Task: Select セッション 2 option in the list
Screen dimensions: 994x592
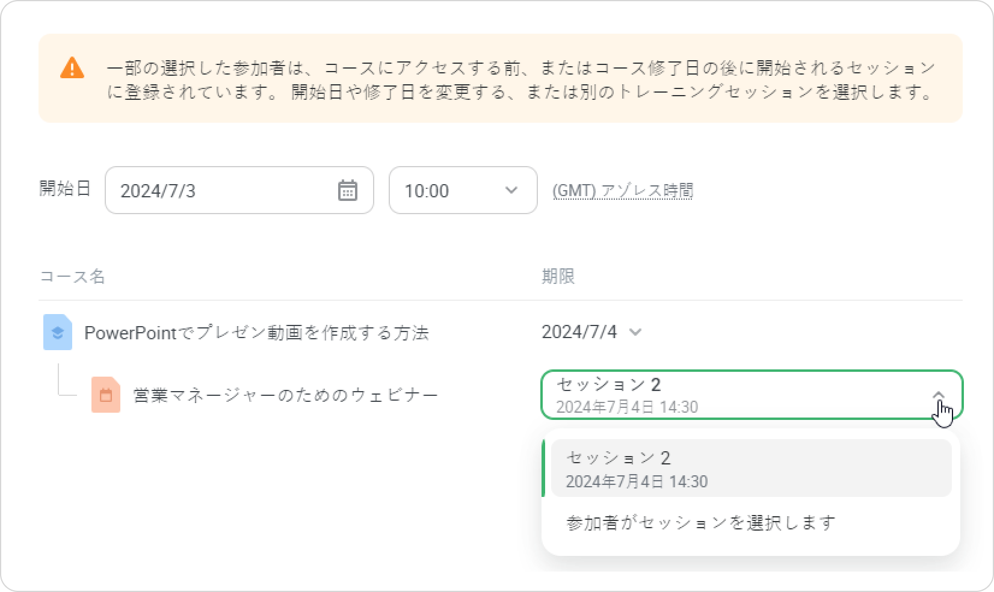Action: (x=751, y=469)
